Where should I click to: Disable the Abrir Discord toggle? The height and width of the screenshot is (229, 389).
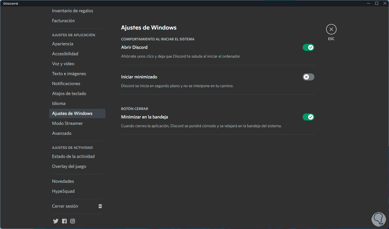tap(308, 47)
